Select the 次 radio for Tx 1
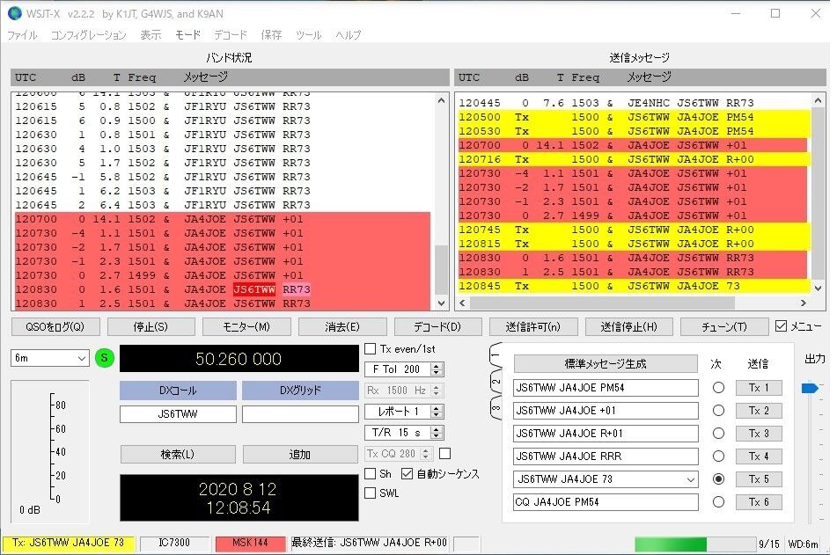 click(x=718, y=388)
